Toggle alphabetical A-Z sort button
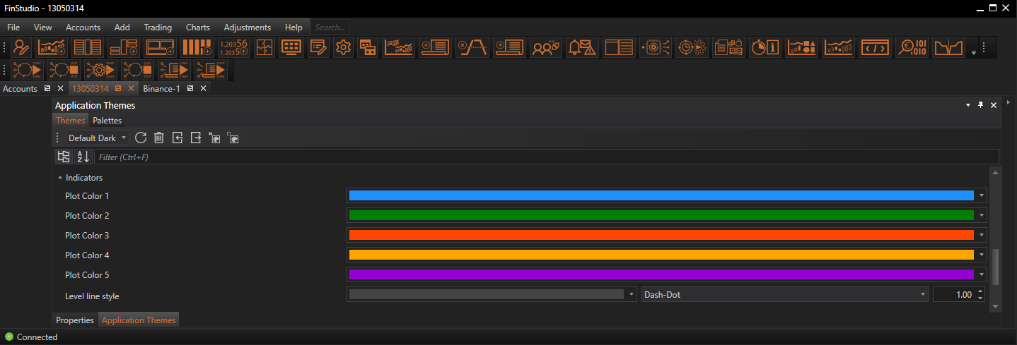This screenshot has width=1017, height=345. [83, 157]
